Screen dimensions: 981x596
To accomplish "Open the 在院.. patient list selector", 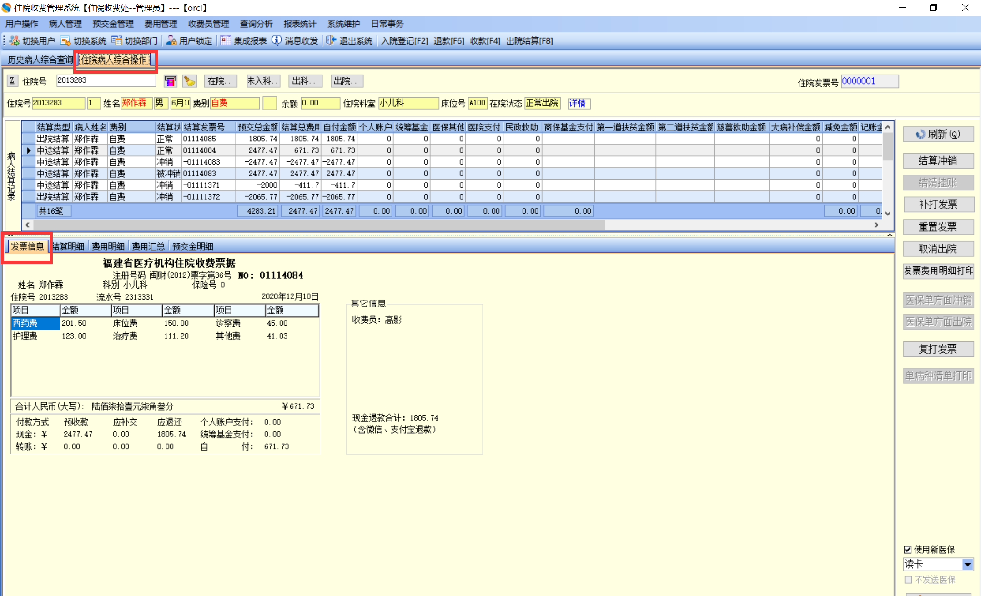I will [x=220, y=81].
